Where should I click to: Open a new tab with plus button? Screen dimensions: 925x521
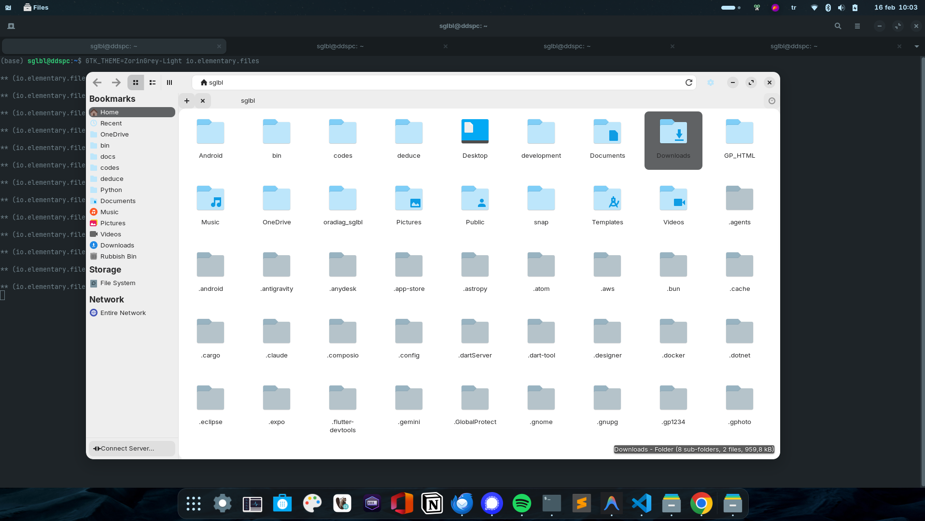click(187, 101)
